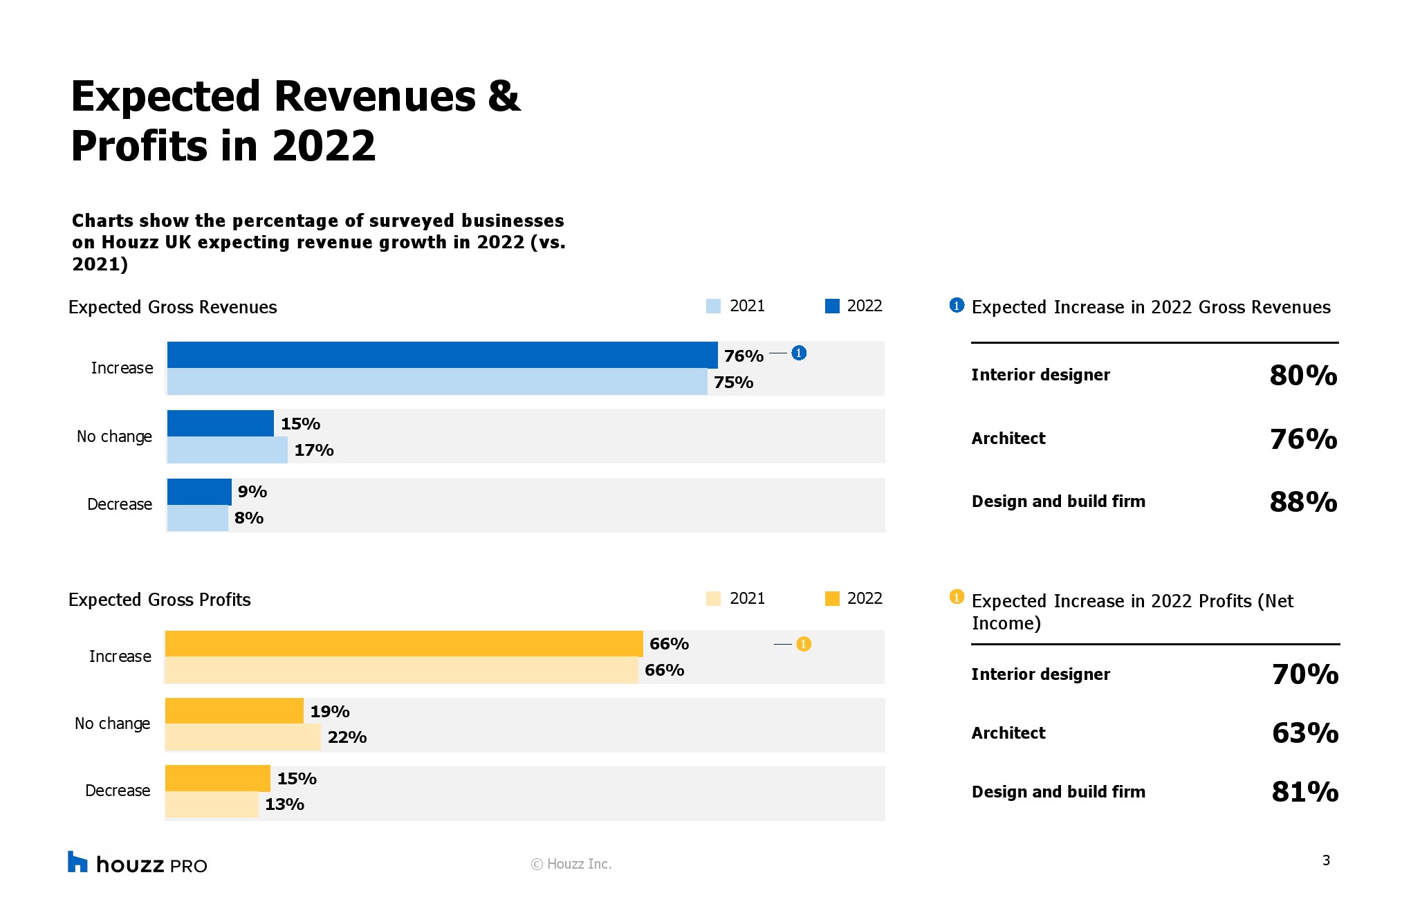Screen dimensions: 1411x913
Task: Click yellow marker before Expected Increase Profits heading
Action: coord(957,597)
